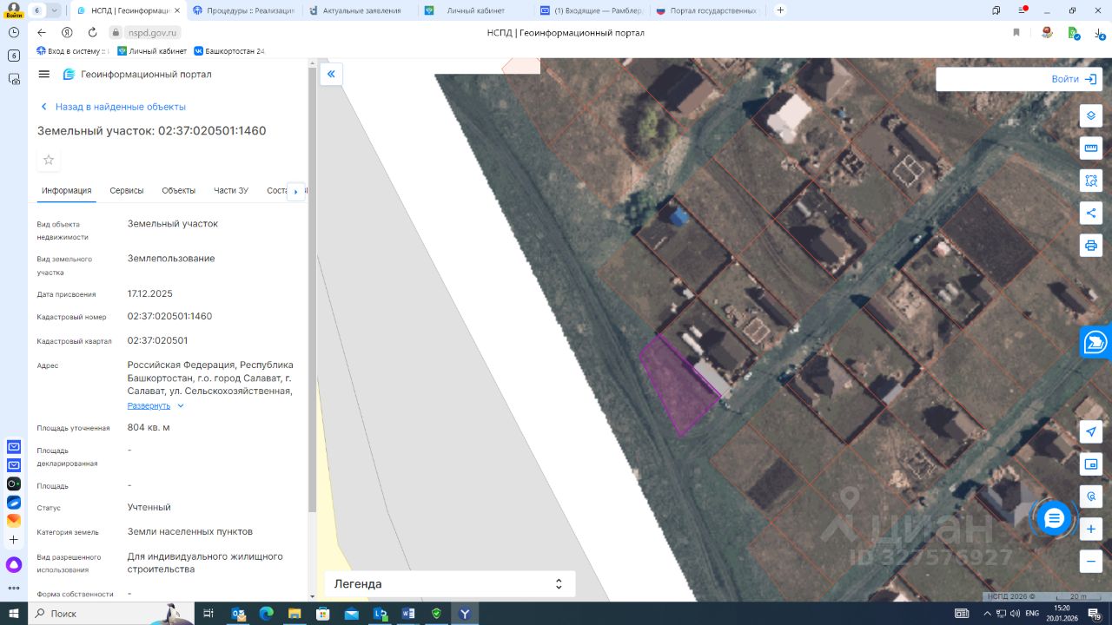Click the Windows taskbar search box
Viewport: 1112px width, 625px height.
tap(110, 614)
